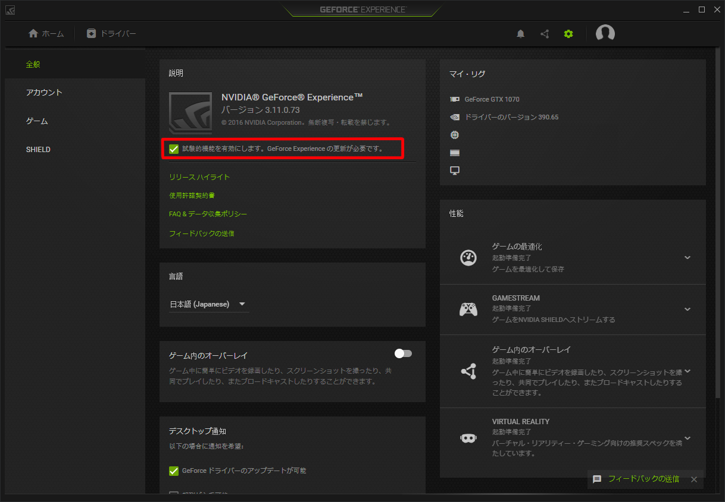Image resolution: width=725 pixels, height=502 pixels.
Task: Click the GEFORCE EXPERIENCE title logo
Action: coord(362,10)
